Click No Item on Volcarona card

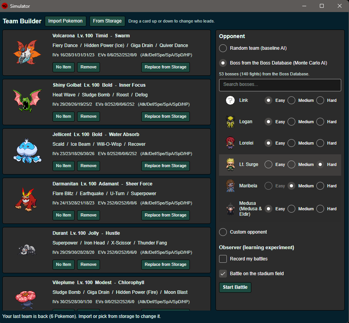pos(63,67)
